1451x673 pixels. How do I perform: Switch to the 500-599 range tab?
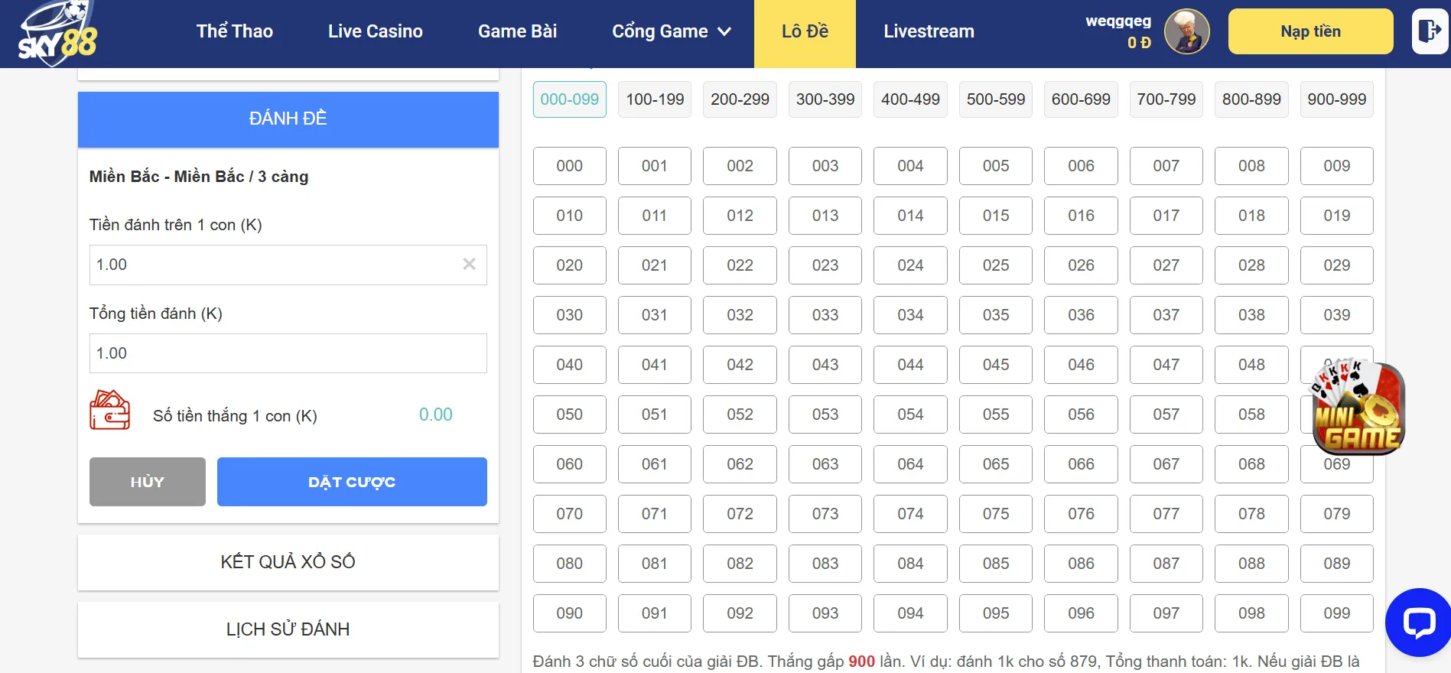pos(995,99)
